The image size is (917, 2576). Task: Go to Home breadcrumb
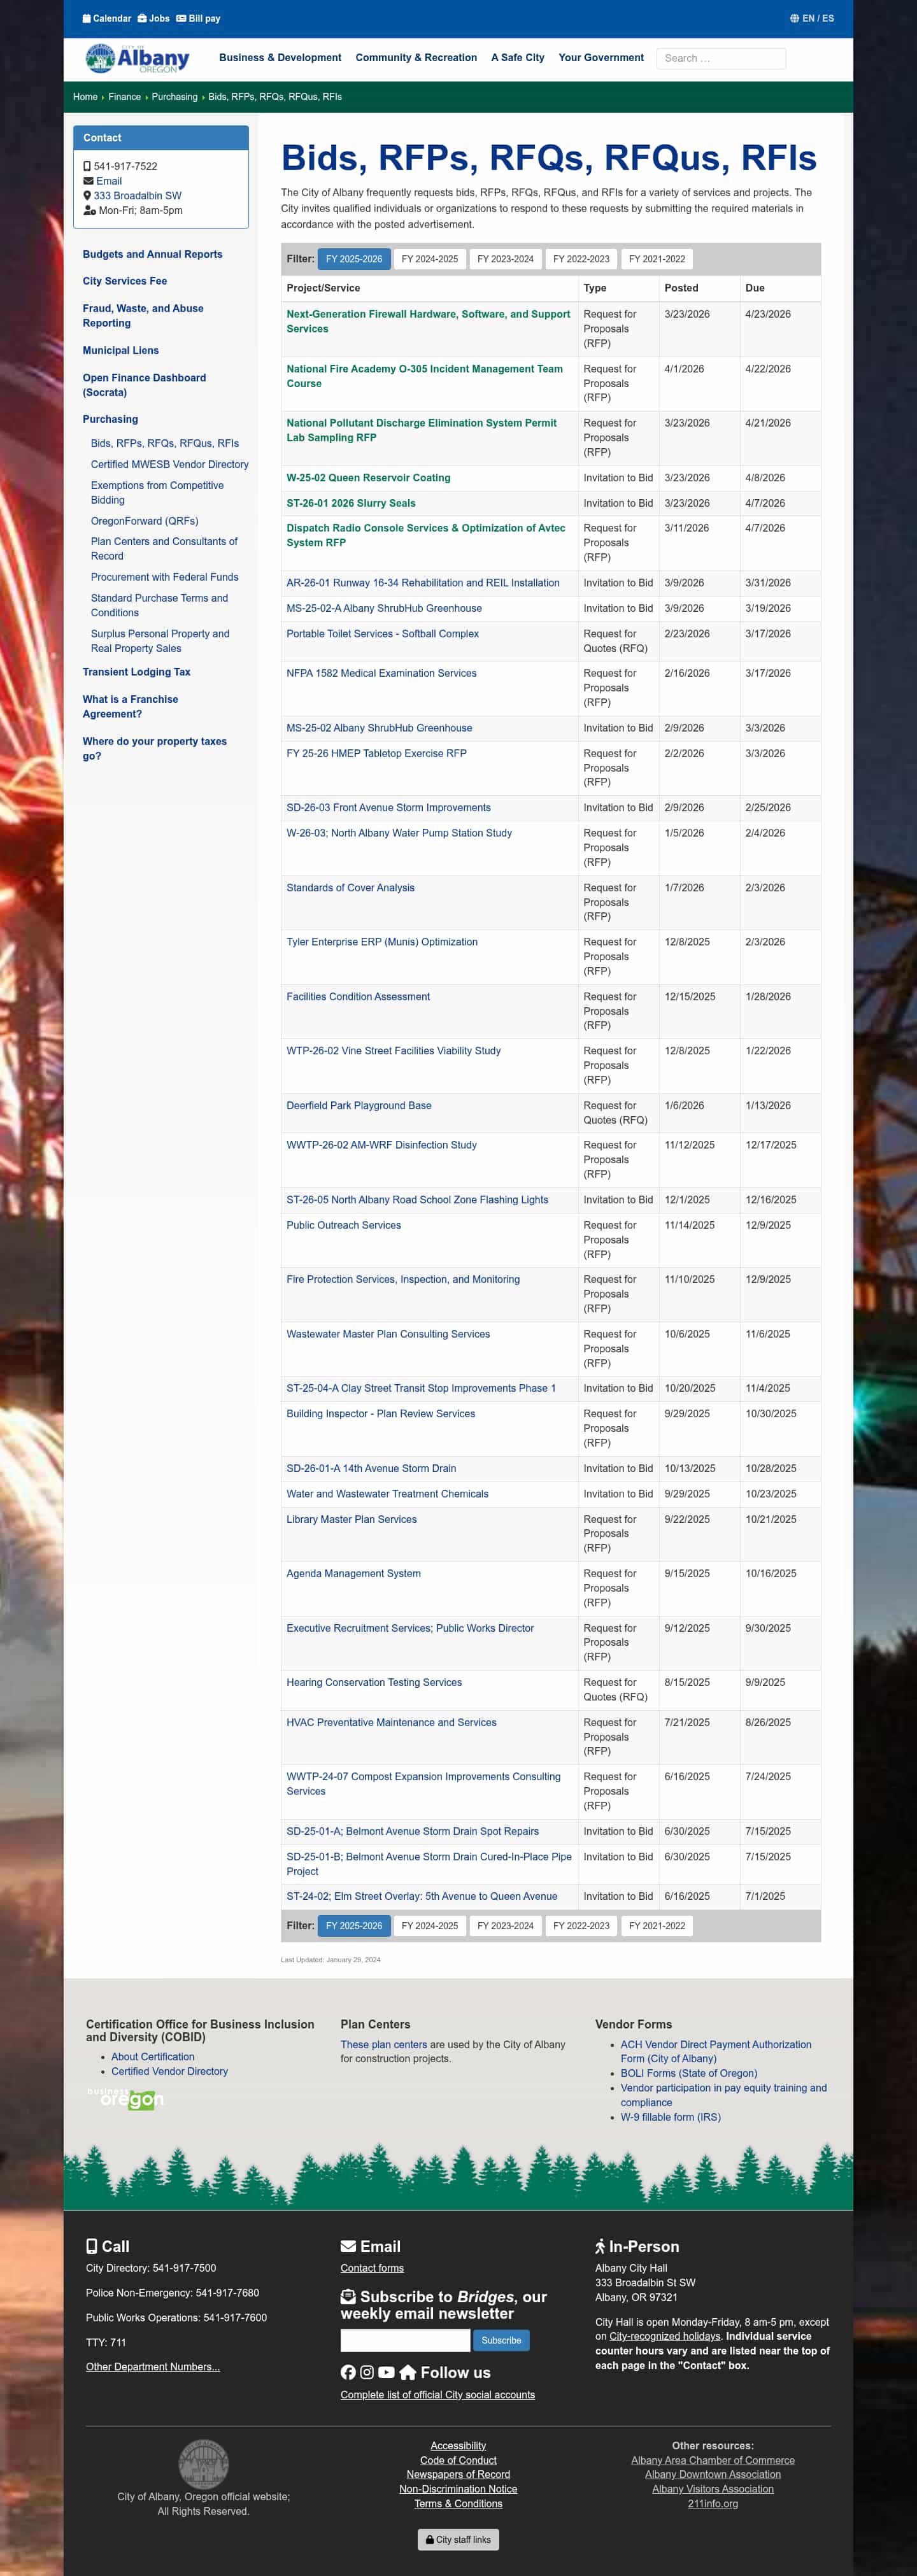[85, 97]
